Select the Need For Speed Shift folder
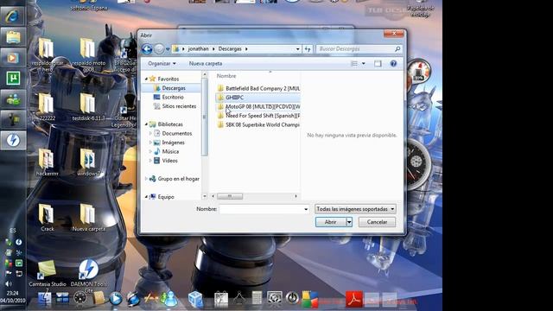 pyautogui.click(x=258, y=116)
